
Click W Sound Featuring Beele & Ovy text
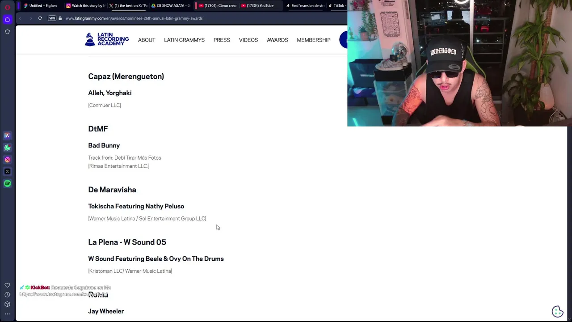click(x=156, y=258)
